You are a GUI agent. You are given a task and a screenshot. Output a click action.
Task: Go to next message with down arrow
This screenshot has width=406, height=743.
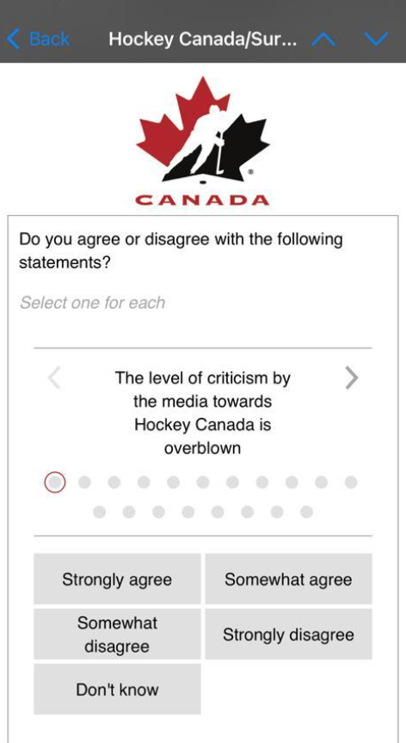[377, 39]
